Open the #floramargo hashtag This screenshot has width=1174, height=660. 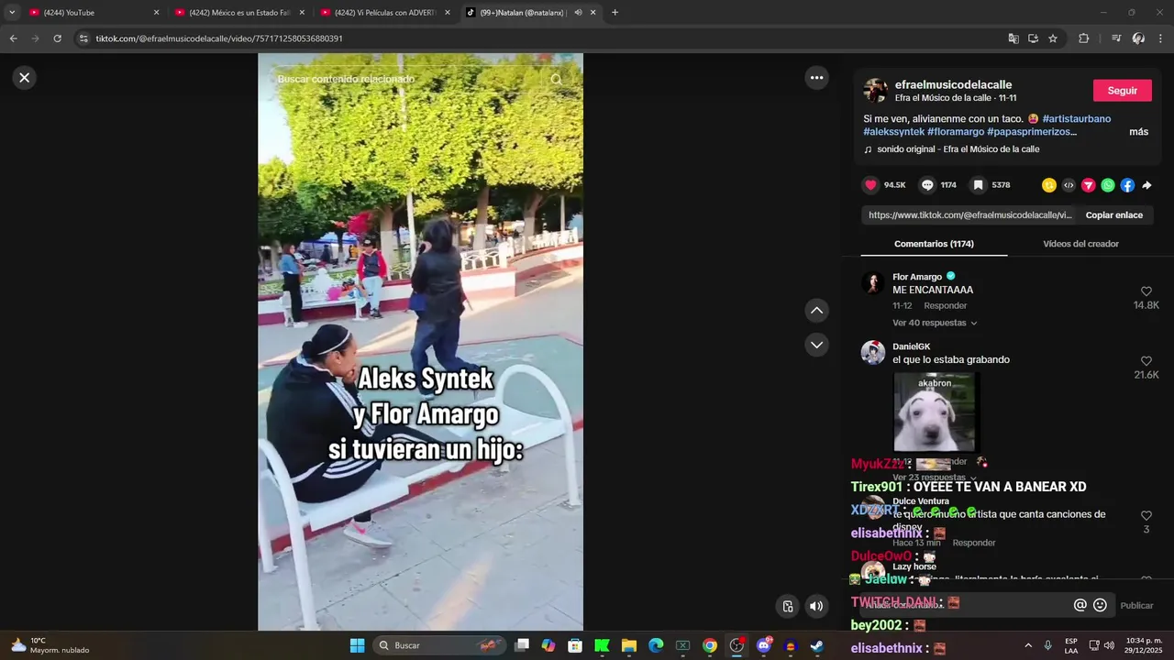coord(955,132)
